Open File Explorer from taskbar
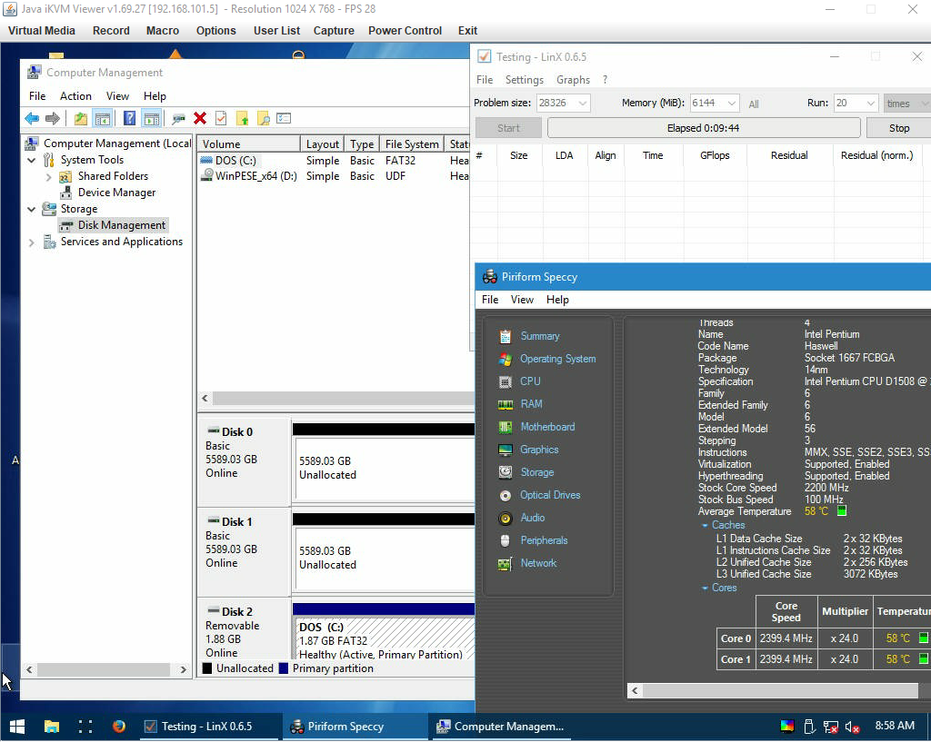931x742 pixels. pyautogui.click(x=52, y=726)
